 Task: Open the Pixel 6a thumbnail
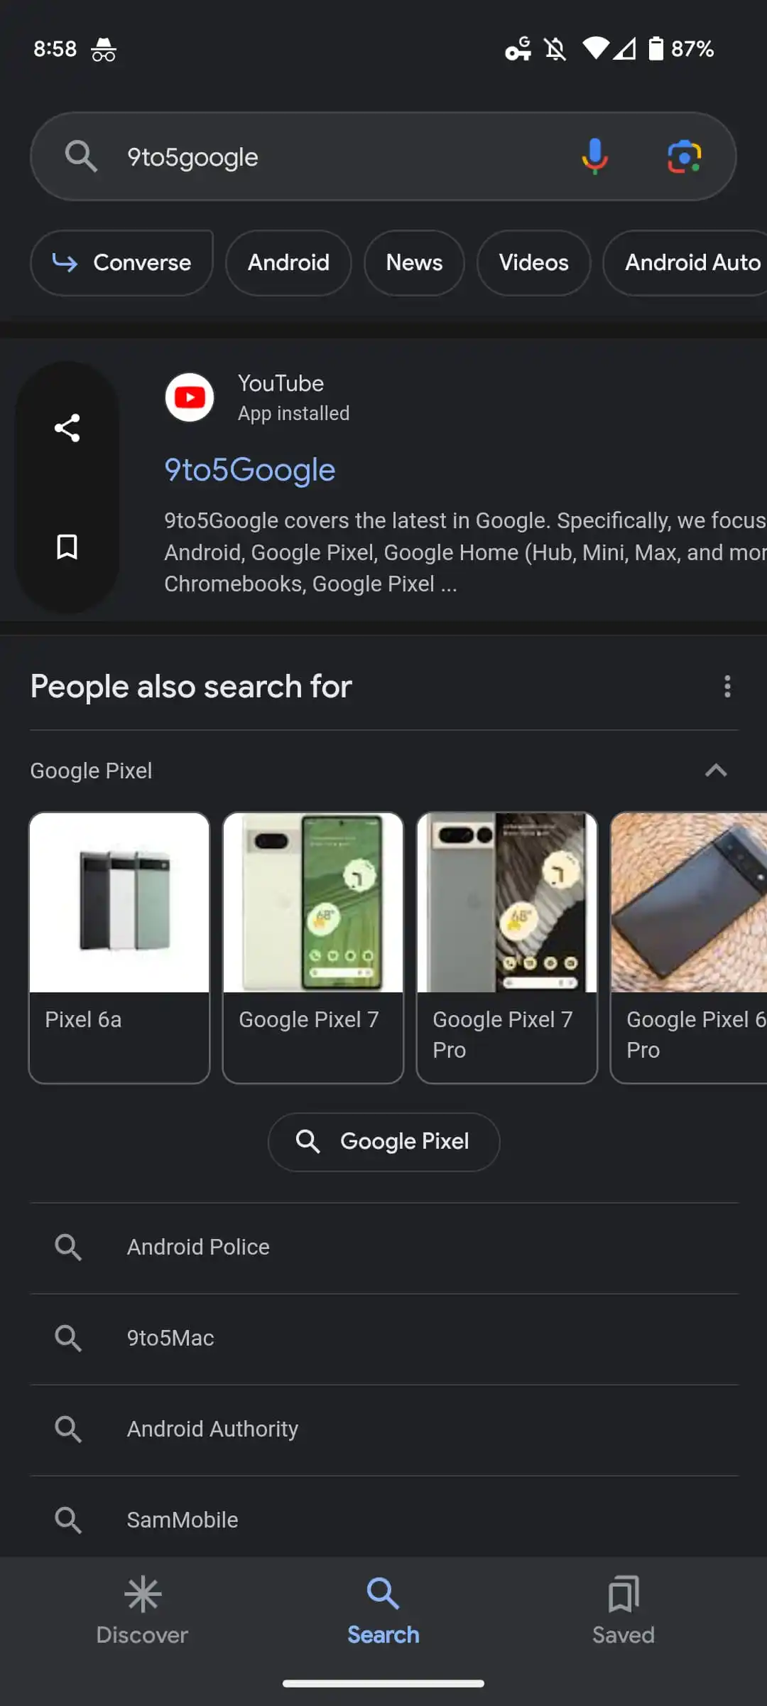119,901
